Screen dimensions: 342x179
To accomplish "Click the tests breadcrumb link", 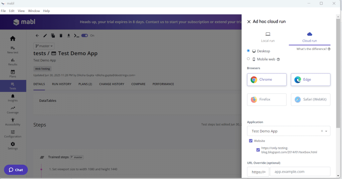I will (x=39, y=53).
